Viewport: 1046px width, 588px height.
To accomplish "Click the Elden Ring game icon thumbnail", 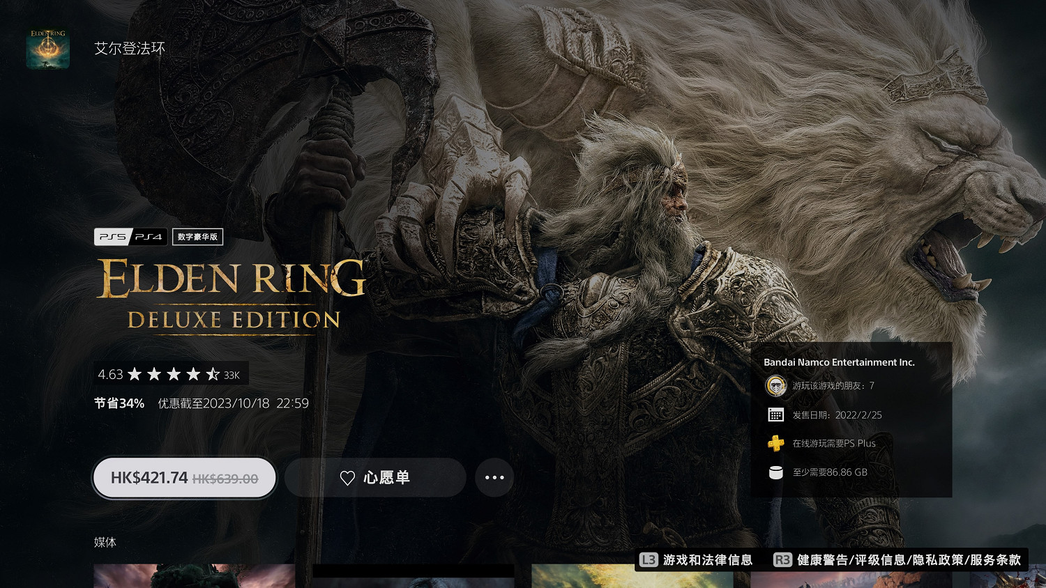I will (47, 49).
